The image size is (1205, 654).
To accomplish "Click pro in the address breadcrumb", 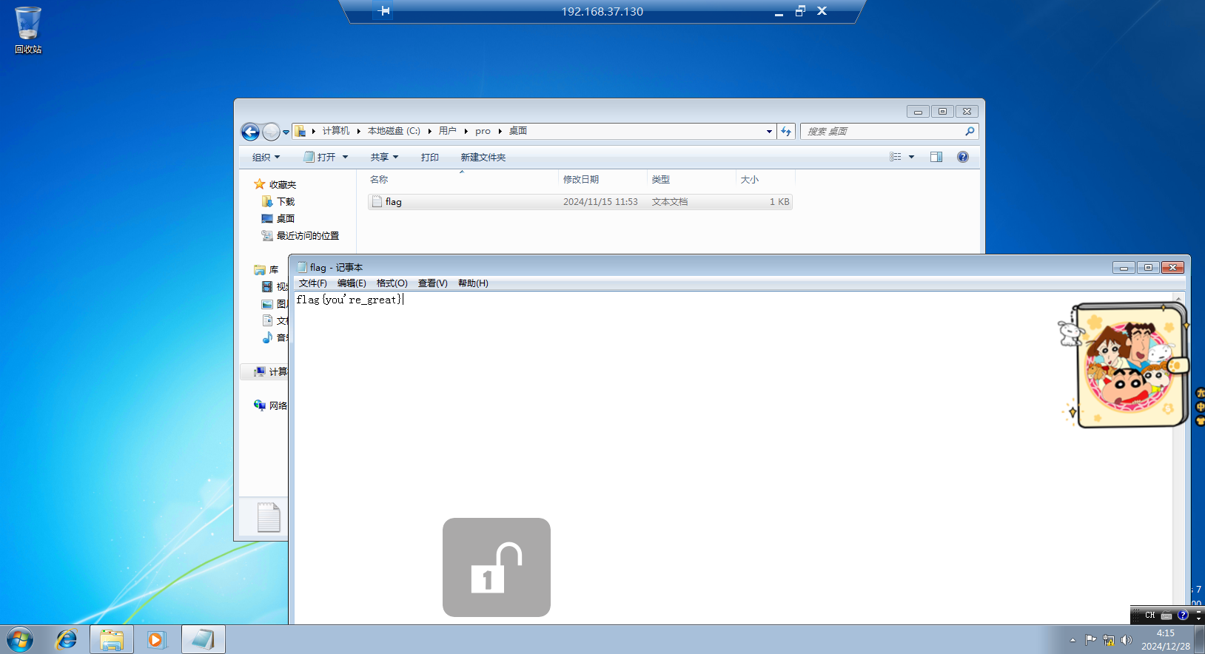I will (x=483, y=131).
